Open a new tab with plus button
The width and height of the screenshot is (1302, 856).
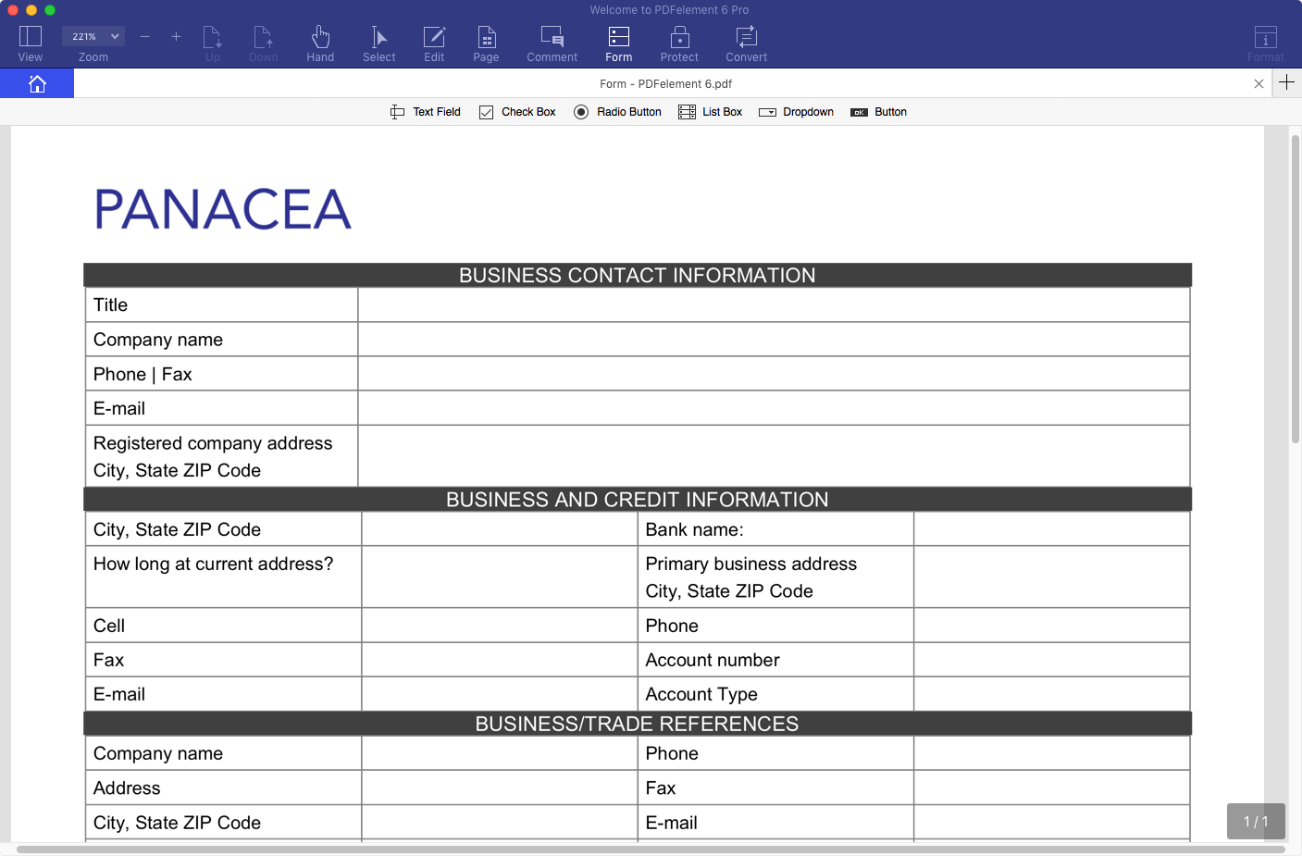1286,82
